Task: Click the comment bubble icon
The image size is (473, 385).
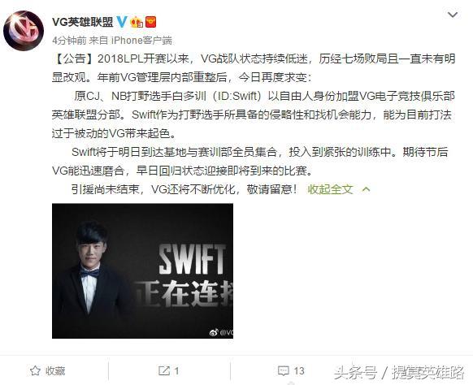Action: [284, 371]
